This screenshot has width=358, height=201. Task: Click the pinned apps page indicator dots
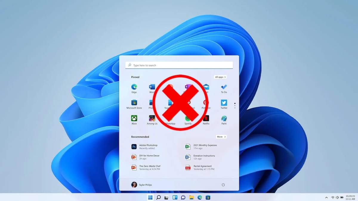(x=235, y=105)
